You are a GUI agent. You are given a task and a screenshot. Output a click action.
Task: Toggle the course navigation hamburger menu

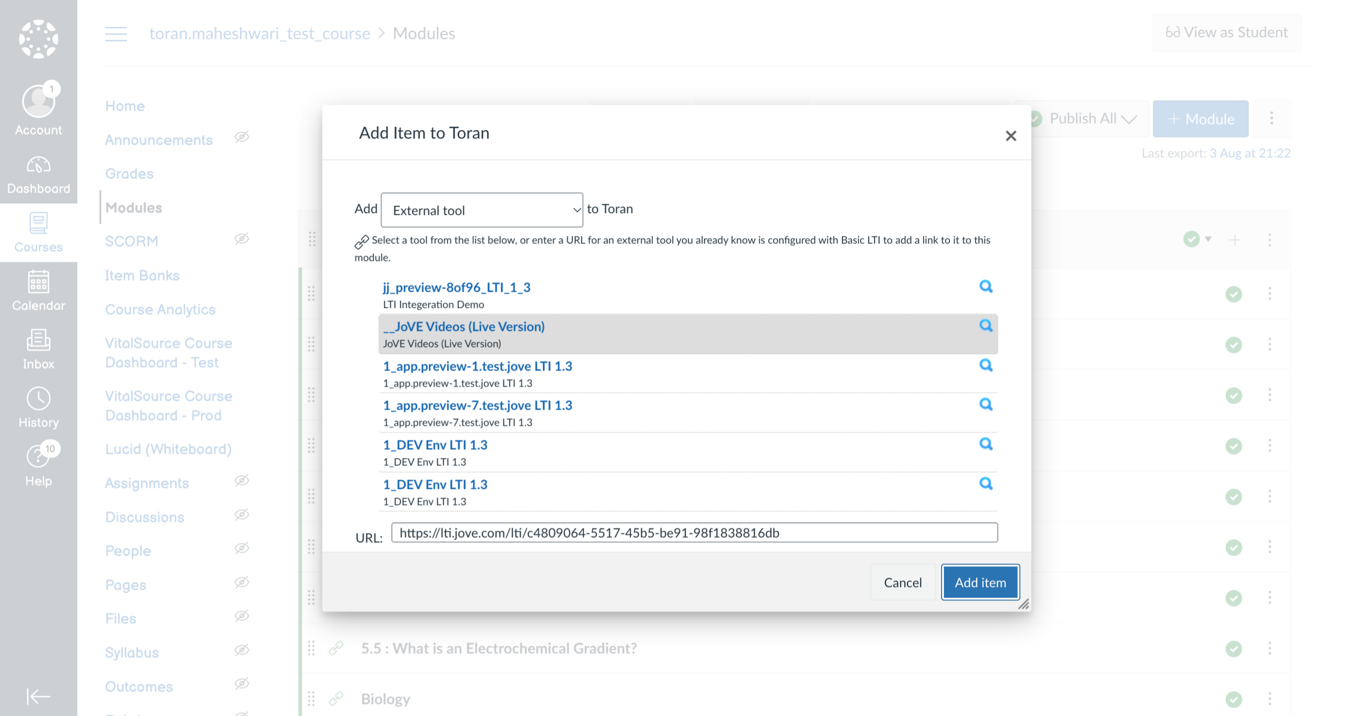point(116,34)
